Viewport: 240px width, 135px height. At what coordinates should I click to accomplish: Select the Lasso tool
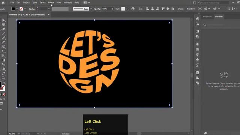pos(3,25)
